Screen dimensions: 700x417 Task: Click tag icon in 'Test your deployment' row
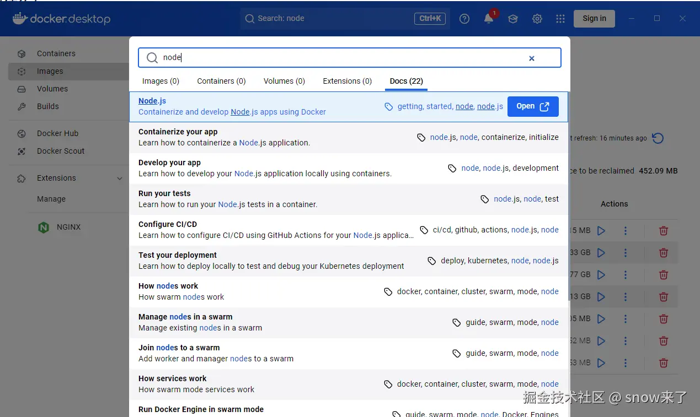coord(432,261)
